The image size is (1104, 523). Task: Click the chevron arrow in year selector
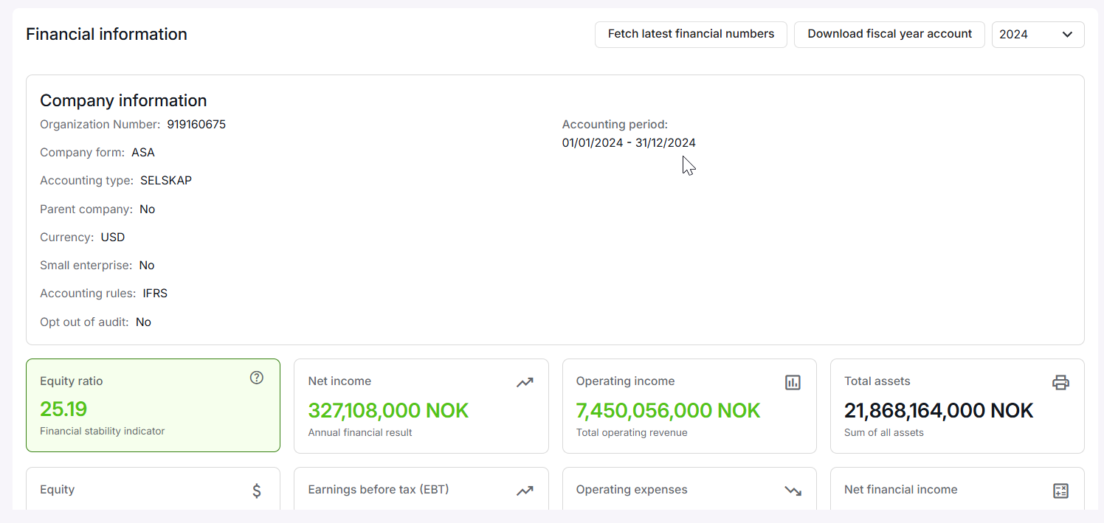(1067, 35)
